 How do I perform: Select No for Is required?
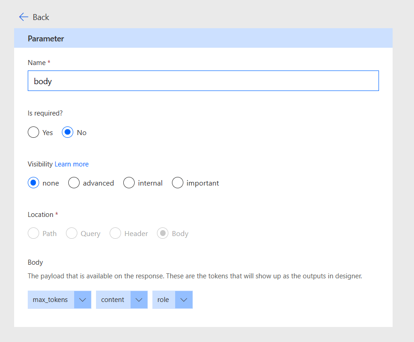[68, 132]
